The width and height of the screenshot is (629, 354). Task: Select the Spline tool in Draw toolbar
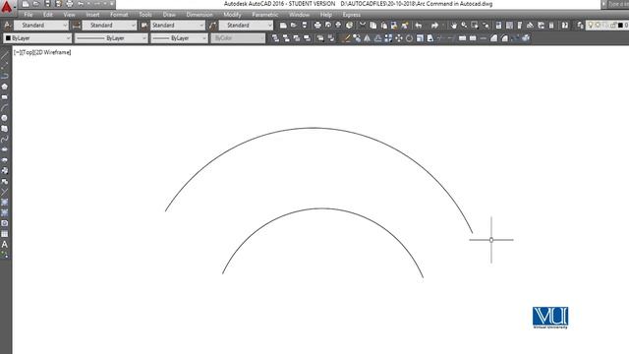4,139
